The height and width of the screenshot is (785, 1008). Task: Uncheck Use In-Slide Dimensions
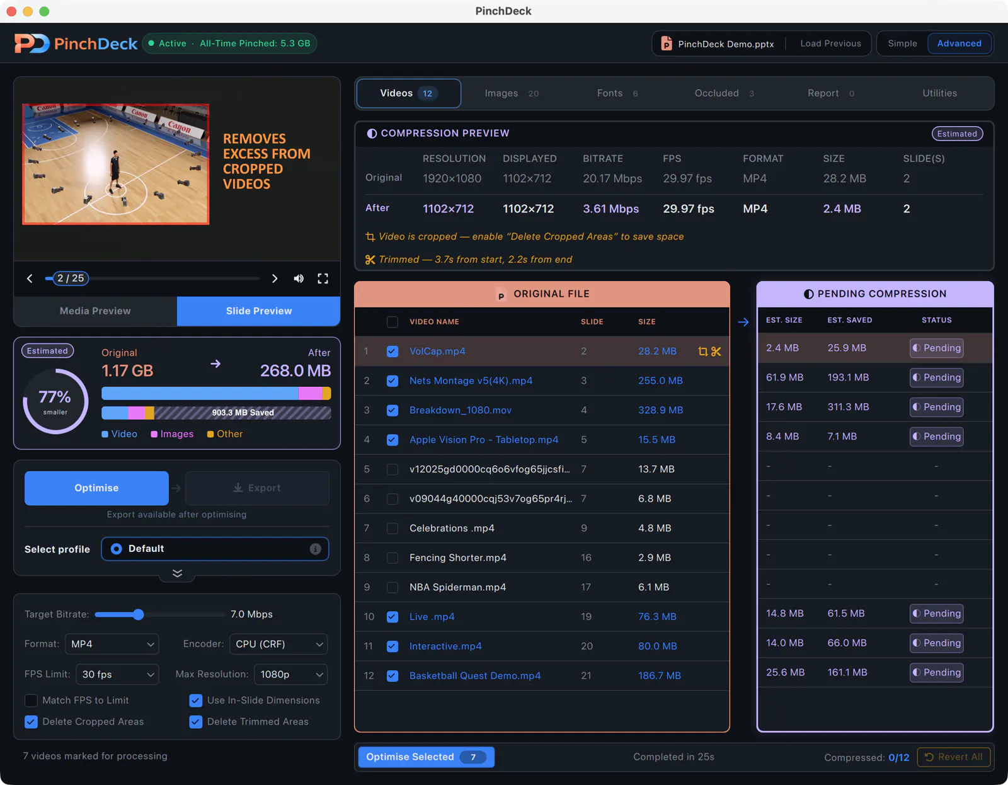coord(196,701)
